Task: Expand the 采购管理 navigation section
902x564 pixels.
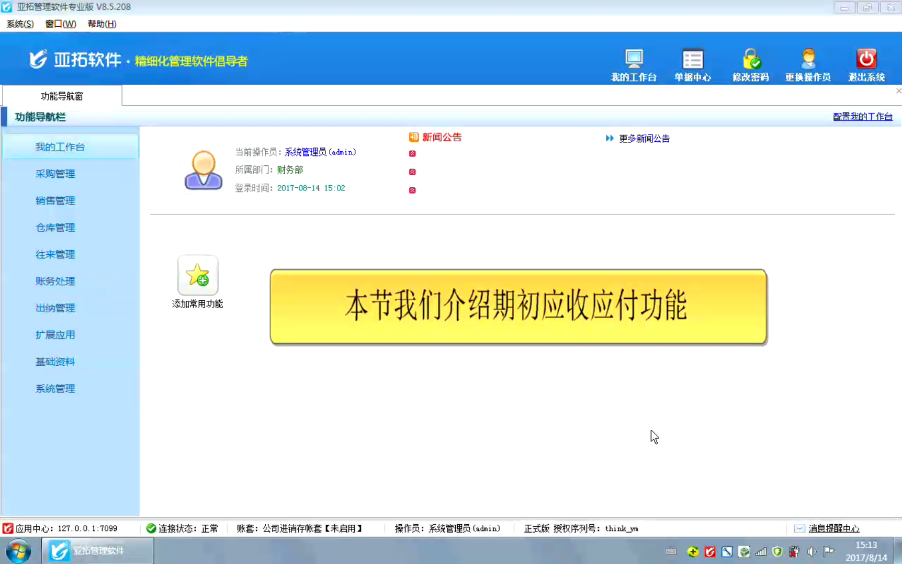Action: [55, 174]
